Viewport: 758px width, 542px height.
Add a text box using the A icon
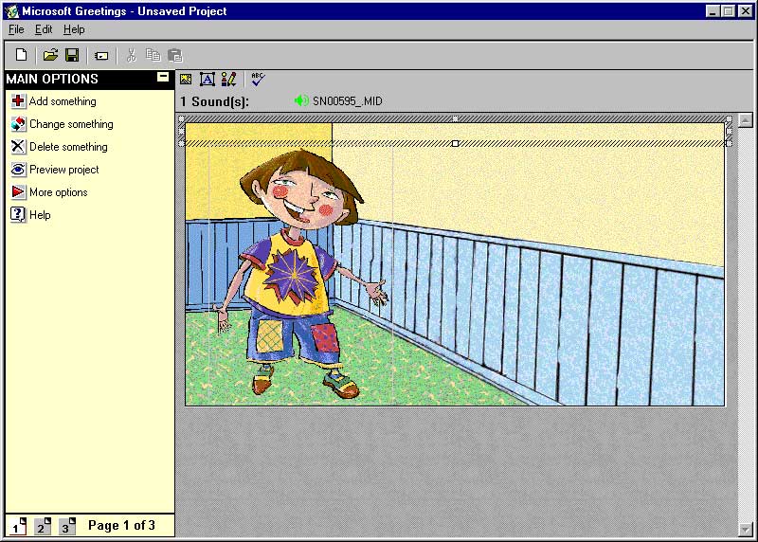(208, 80)
